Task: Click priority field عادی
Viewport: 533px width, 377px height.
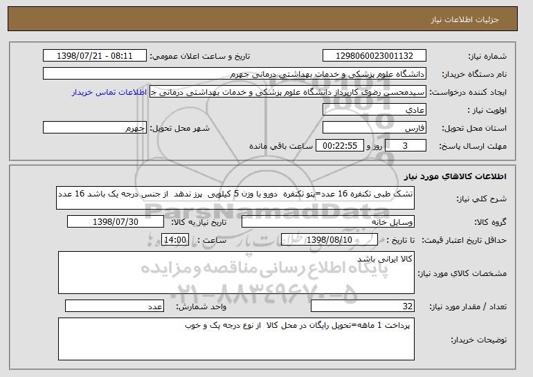Action: (374, 110)
